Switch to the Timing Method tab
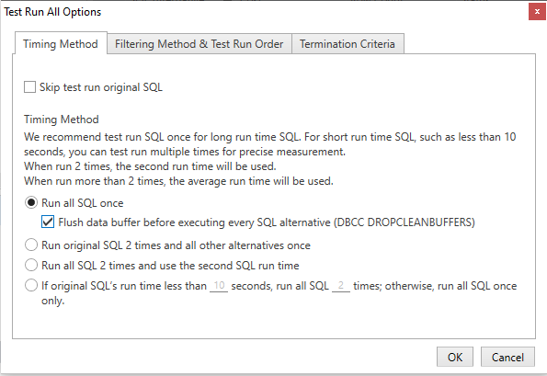 point(61,44)
